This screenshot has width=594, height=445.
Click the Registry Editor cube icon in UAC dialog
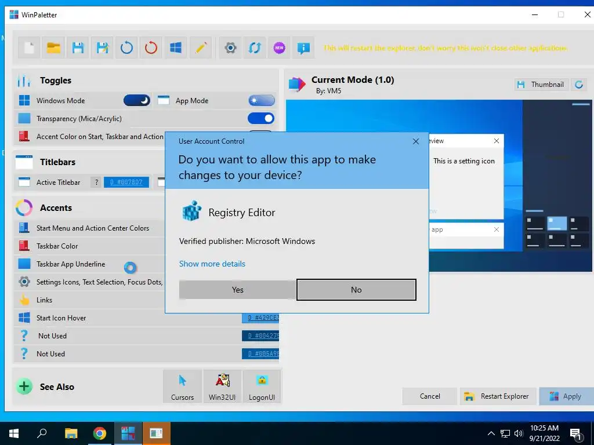coord(191,211)
